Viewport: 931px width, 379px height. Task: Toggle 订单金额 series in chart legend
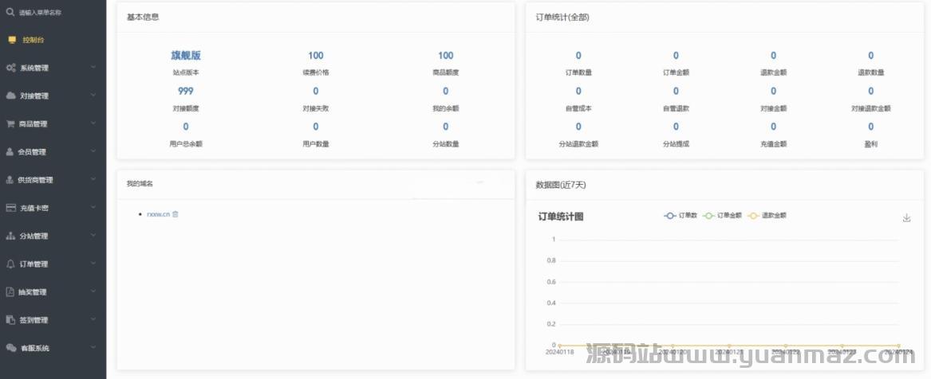pos(722,216)
